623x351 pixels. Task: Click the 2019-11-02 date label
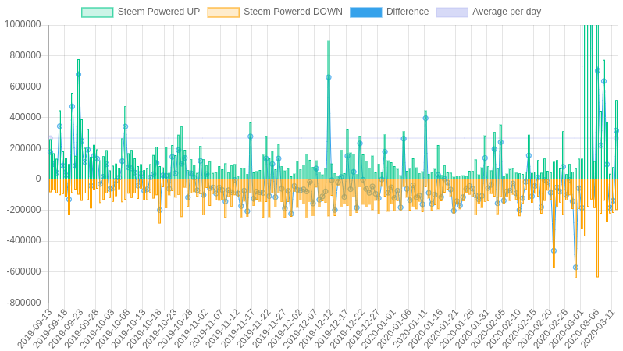[190, 327]
